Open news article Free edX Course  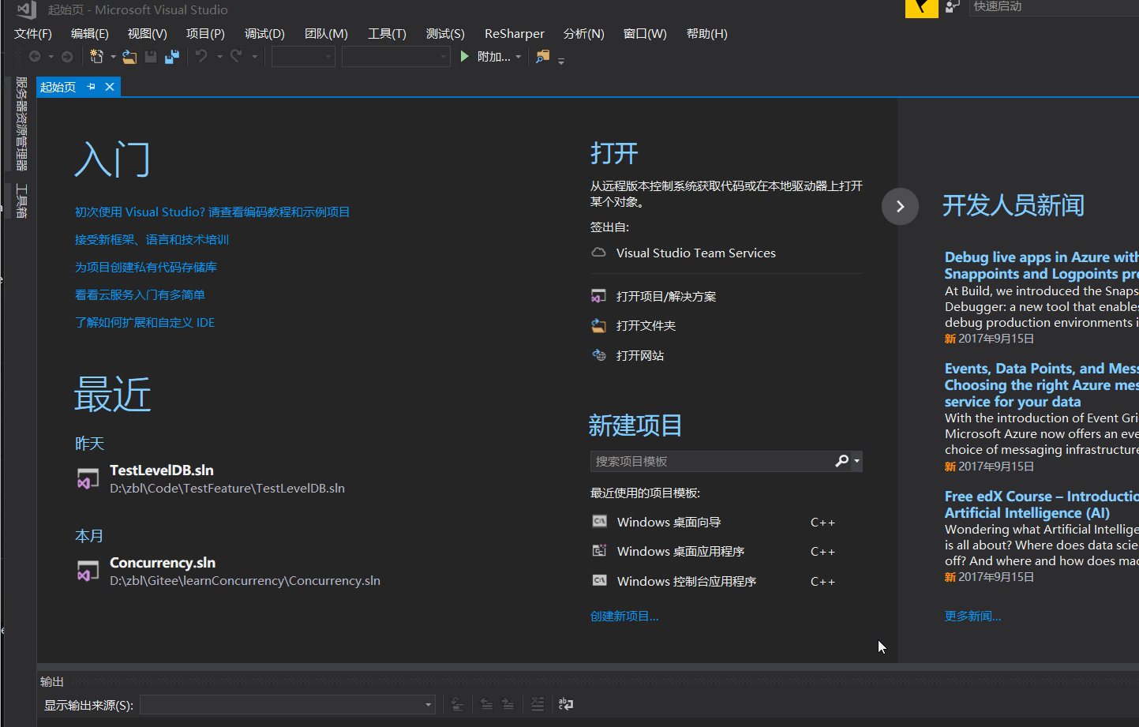[1041, 504]
